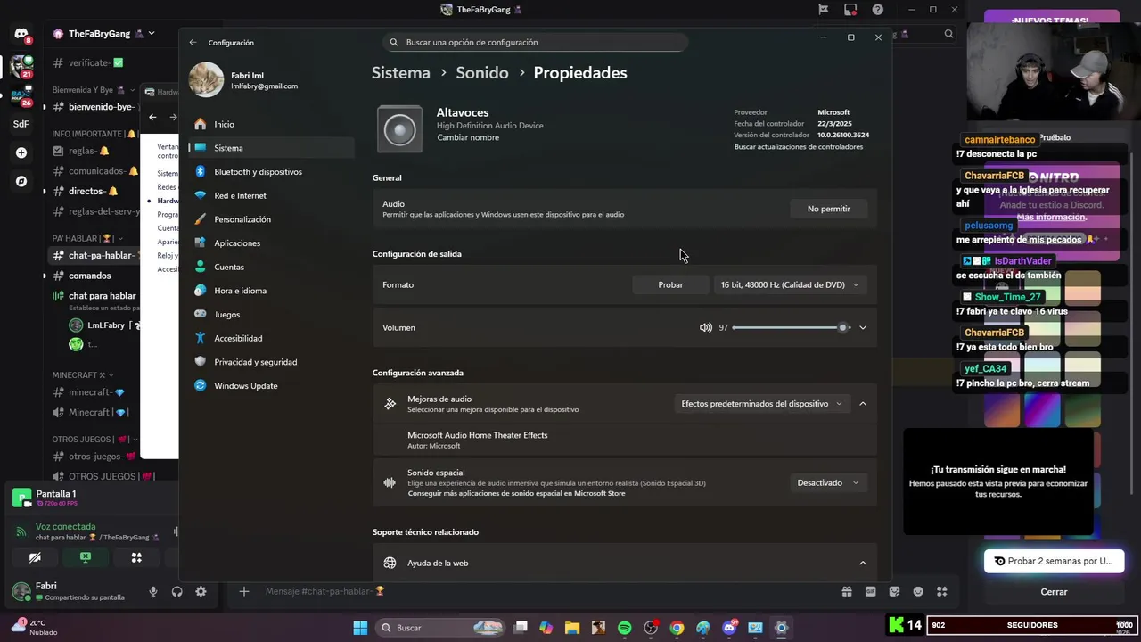Open Discord user settings gear
The height and width of the screenshot is (642, 1141).
tap(201, 591)
